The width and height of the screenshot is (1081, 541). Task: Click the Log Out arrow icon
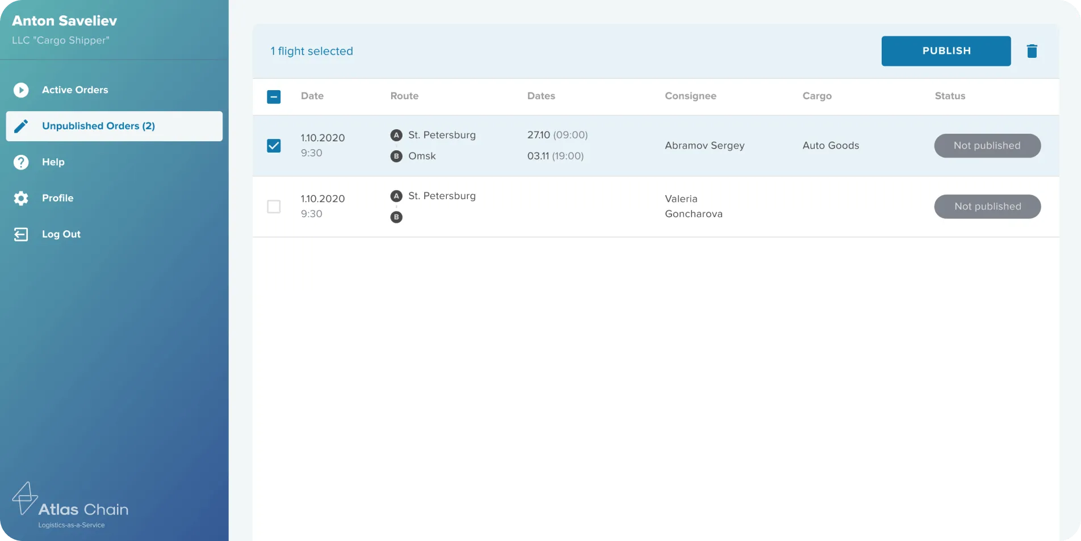click(x=21, y=234)
